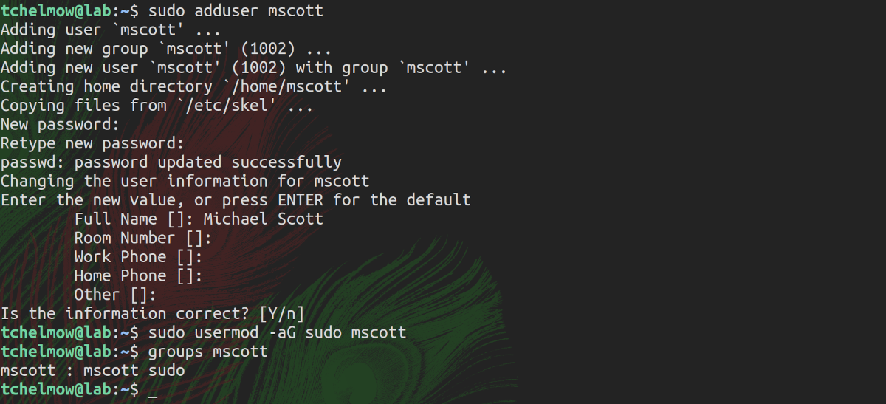This screenshot has width=886, height=404.
Task: Click the 'Other []:' field line
Action: pyautogui.click(x=115, y=295)
